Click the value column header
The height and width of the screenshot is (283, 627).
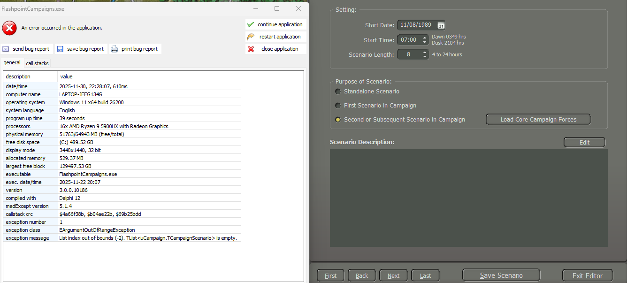pyautogui.click(x=149, y=76)
